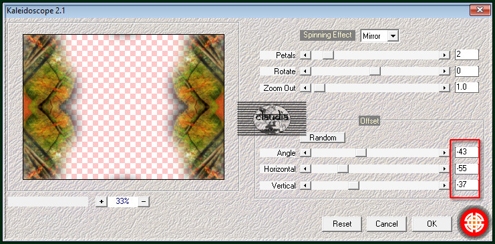Viewport: 495px width, 244px height.
Task: Click the Petals slider right arrow
Action: (444, 55)
